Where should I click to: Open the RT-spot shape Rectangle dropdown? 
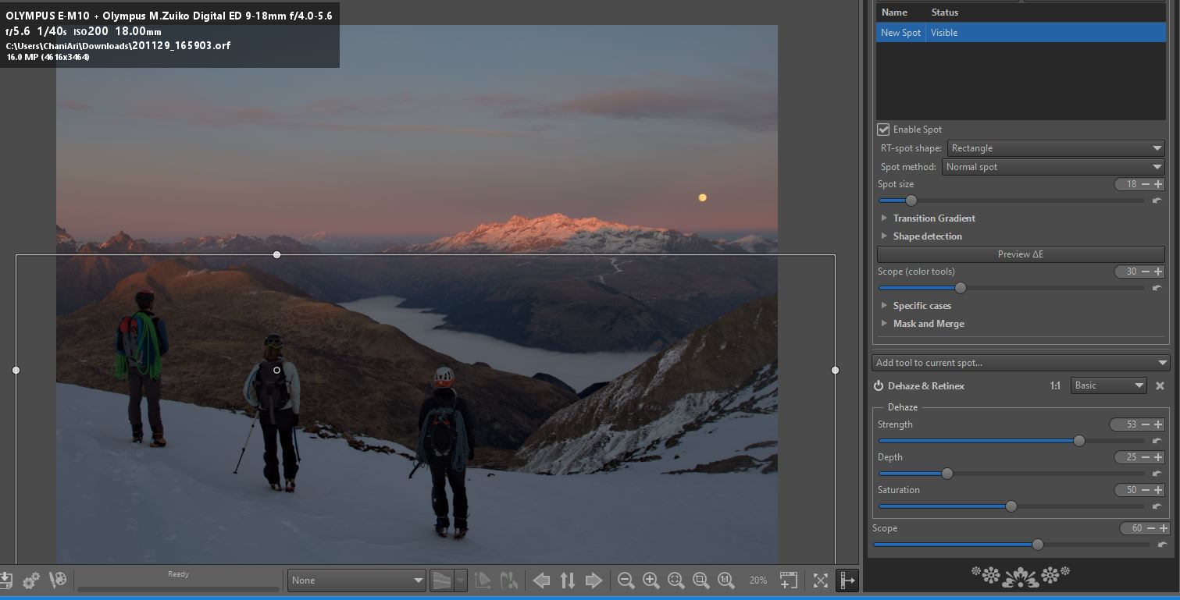(1056, 148)
